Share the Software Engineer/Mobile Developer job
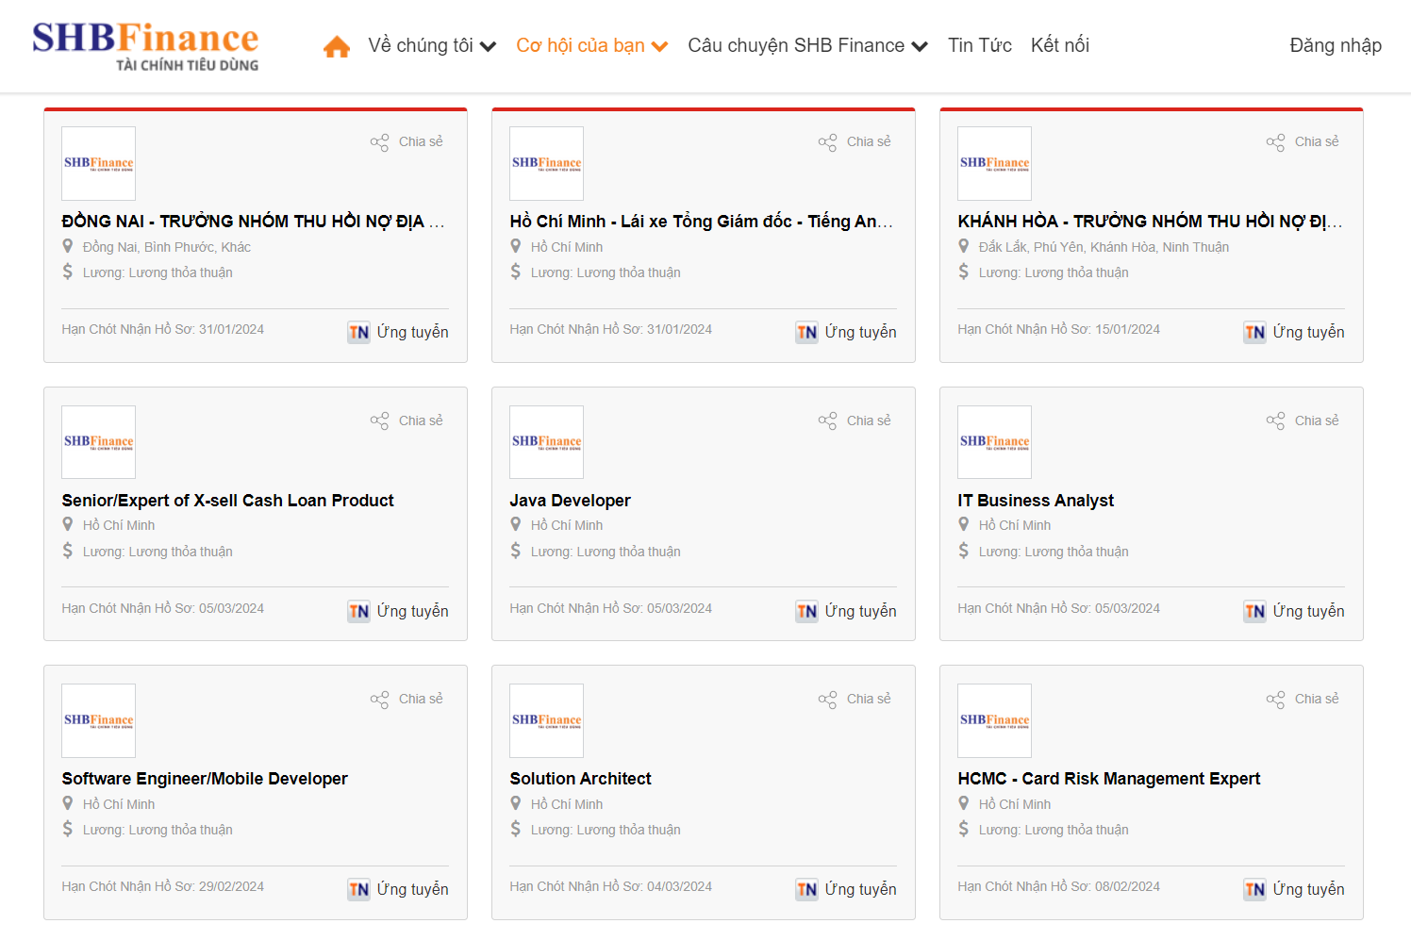1411x940 pixels. [407, 699]
